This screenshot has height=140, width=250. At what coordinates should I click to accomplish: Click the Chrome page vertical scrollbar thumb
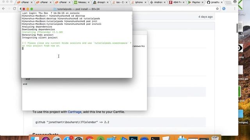point(237,28)
